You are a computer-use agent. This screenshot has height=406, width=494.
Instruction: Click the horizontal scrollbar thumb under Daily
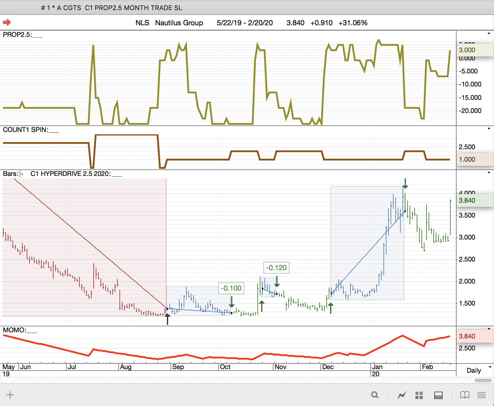[483, 380]
